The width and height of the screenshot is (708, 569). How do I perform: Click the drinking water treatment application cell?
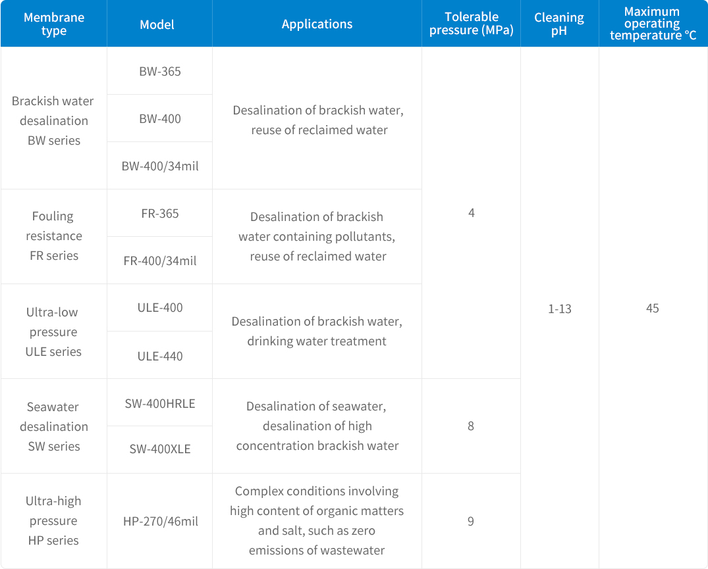(x=317, y=332)
